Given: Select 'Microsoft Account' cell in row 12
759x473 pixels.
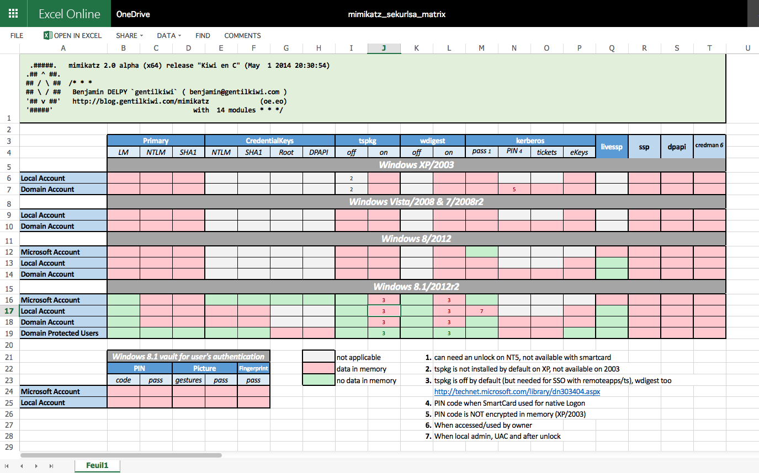Looking at the screenshot, I should pyautogui.click(x=63, y=252).
